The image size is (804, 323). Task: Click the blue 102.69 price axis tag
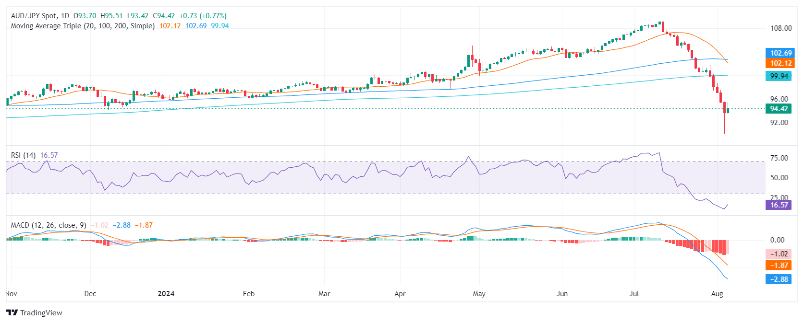point(780,53)
